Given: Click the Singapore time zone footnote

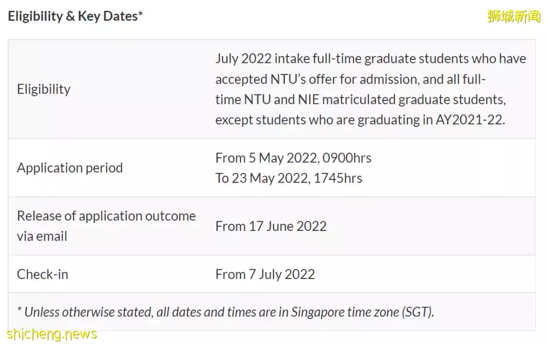Looking at the screenshot, I should coord(225,312).
